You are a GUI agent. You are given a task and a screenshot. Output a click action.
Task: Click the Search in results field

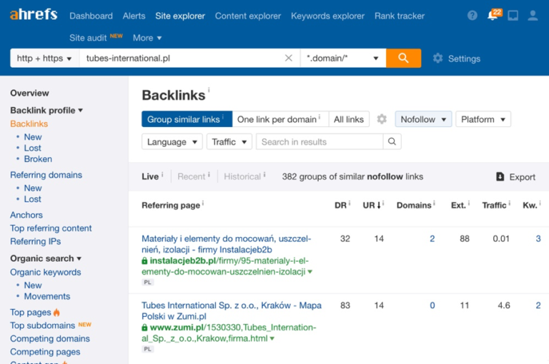(320, 141)
